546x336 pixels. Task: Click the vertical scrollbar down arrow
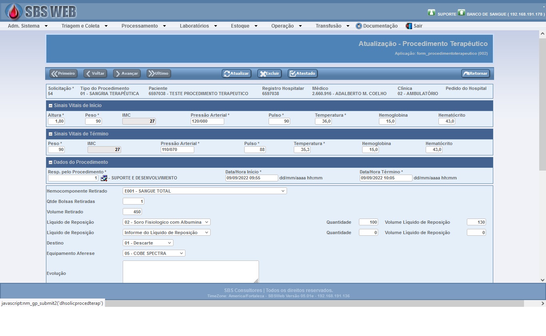(542, 280)
